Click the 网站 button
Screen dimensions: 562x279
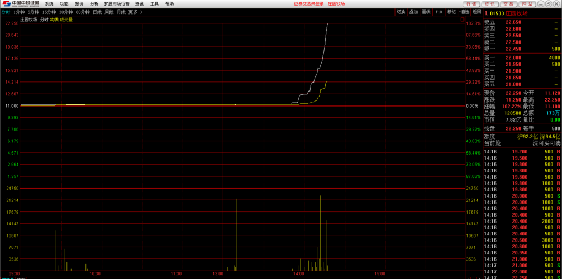pyautogui.click(x=527, y=4)
